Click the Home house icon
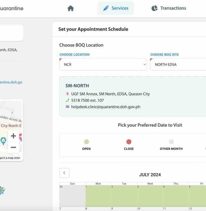This screenshot has height=211, width=206. (70, 8)
